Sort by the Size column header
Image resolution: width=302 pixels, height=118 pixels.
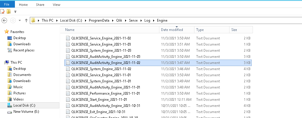[241, 29]
